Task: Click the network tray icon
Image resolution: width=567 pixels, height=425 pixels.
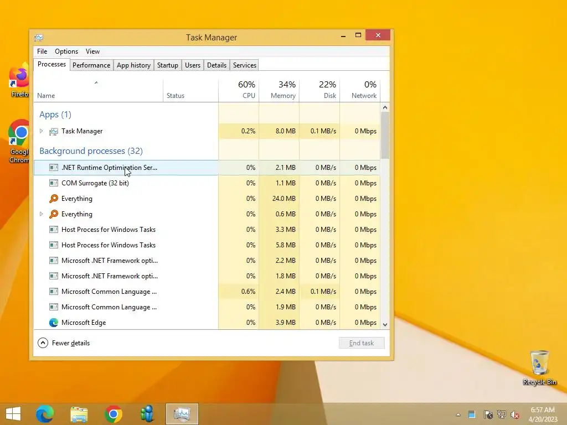Action: click(502, 414)
